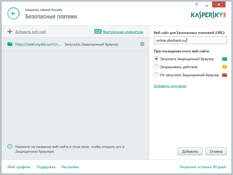Minimize the Kaspersky window
233x175 pixels.
pos(206,5)
